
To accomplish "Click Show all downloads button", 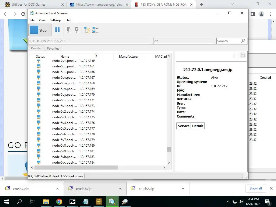I will [x=256, y=188].
